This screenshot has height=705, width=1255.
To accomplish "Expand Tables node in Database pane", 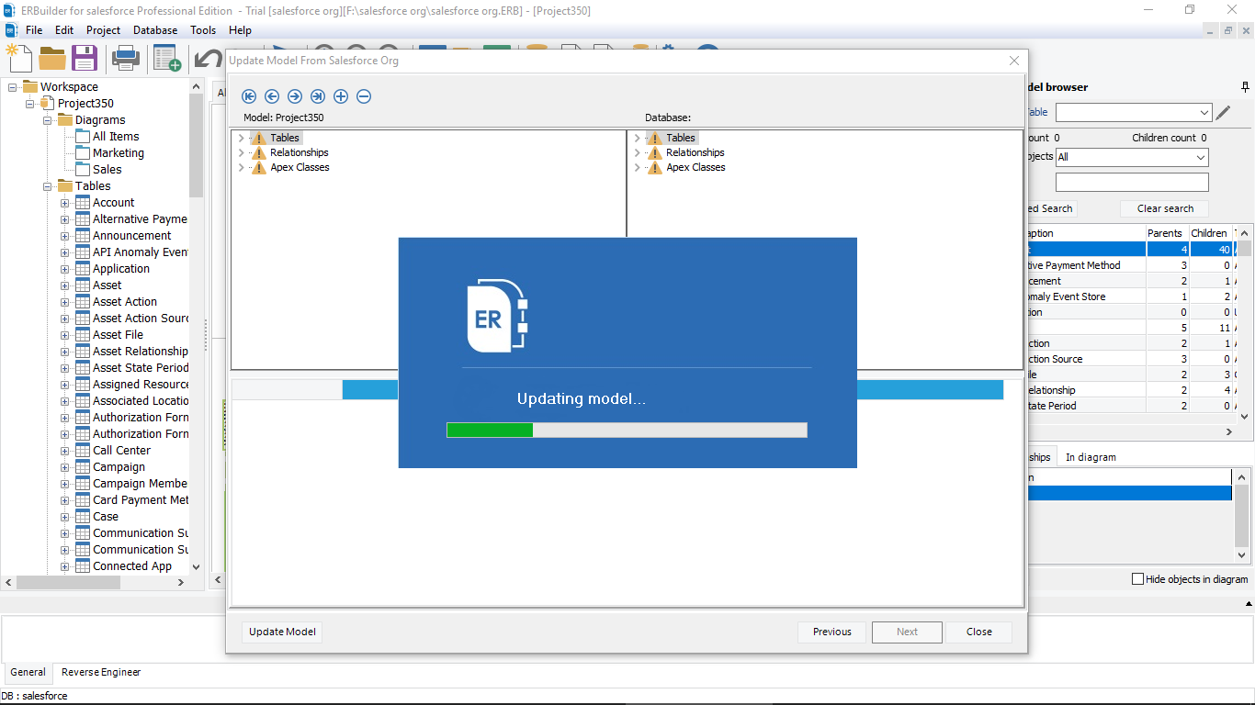I will tap(637, 139).
